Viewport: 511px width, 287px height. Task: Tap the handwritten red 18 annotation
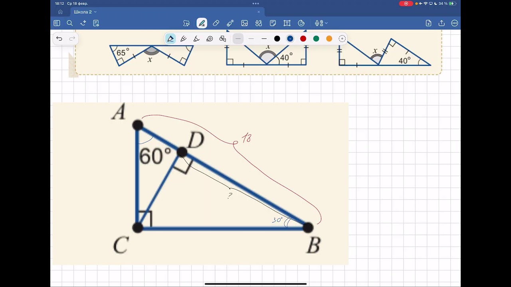click(246, 139)
